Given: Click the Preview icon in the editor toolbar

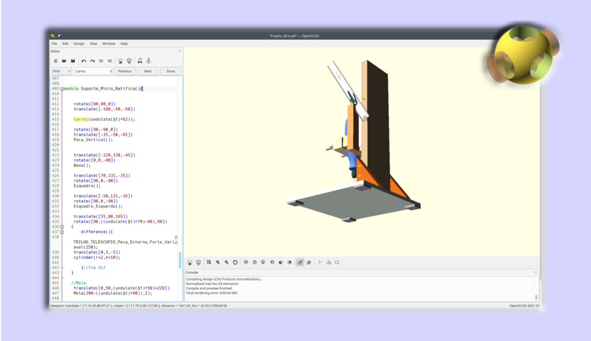Looking at the screenshot, I should coord(121,61).
